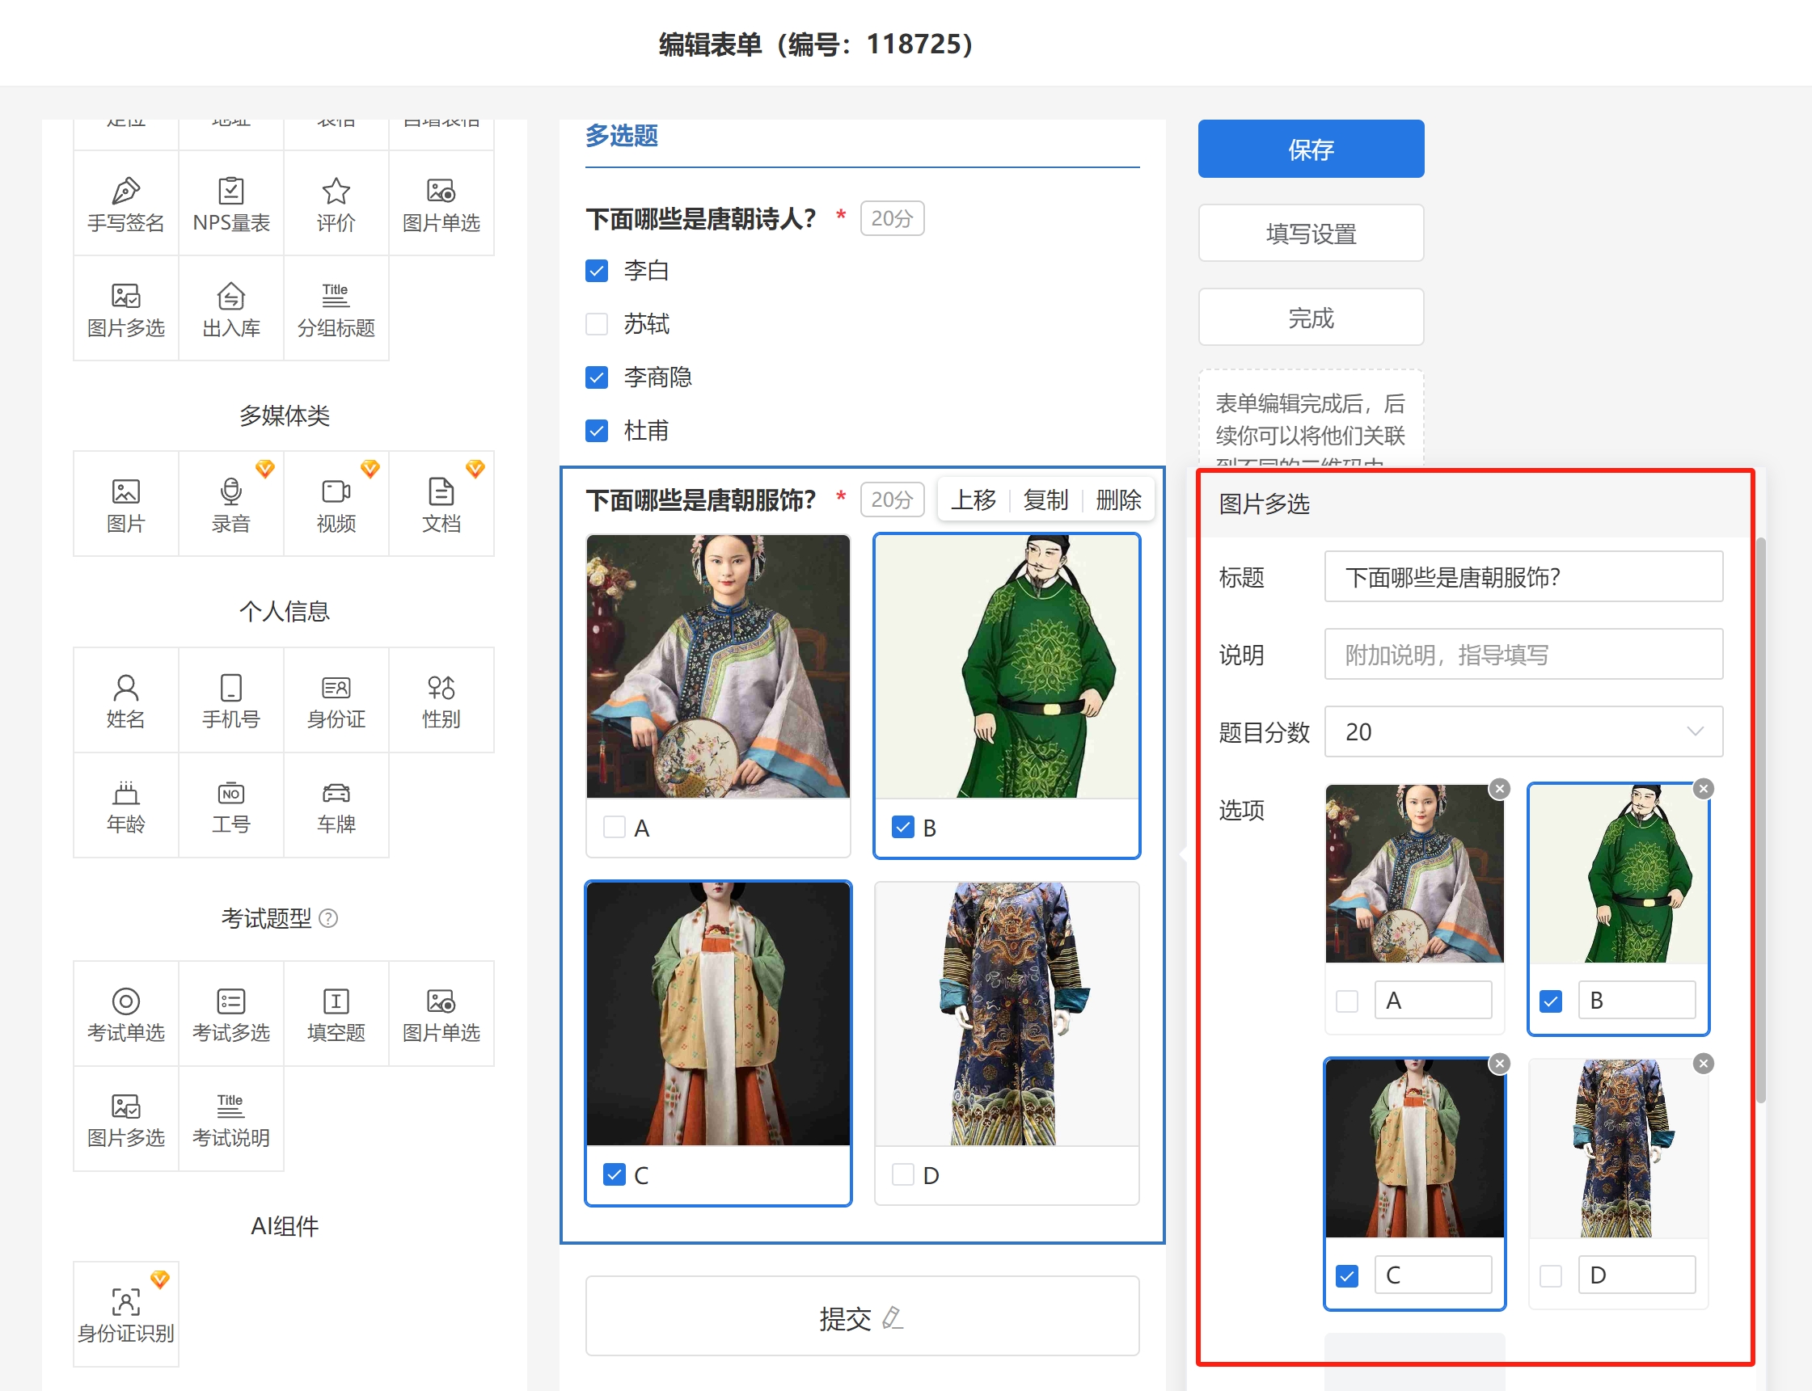Add the 视频 video component

coord(336,504)
